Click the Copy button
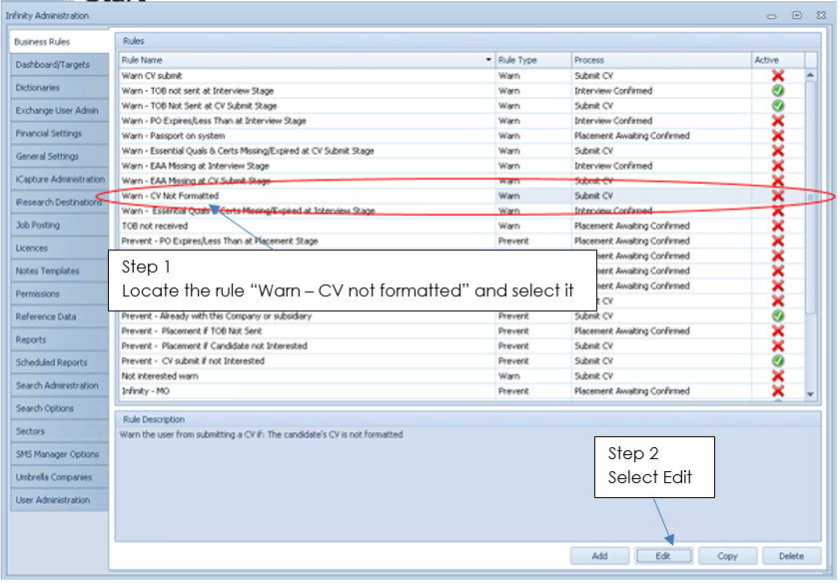 pos(727,556)
